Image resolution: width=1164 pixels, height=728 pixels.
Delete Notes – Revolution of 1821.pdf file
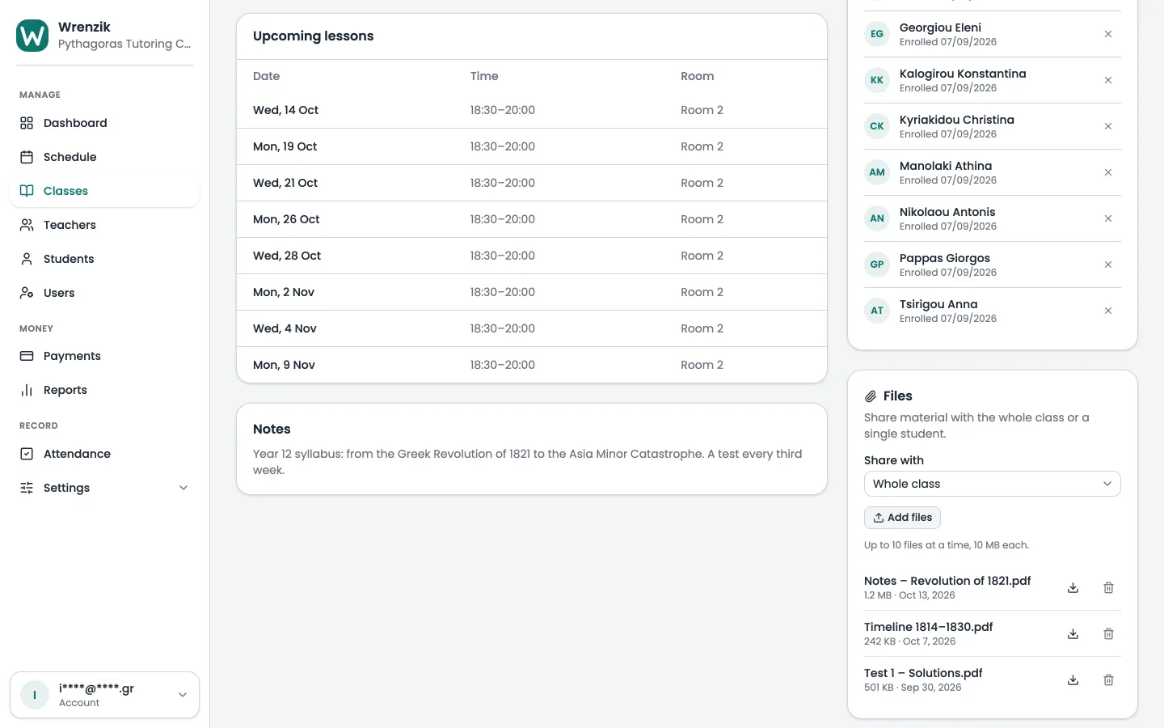coord(1108,588)
